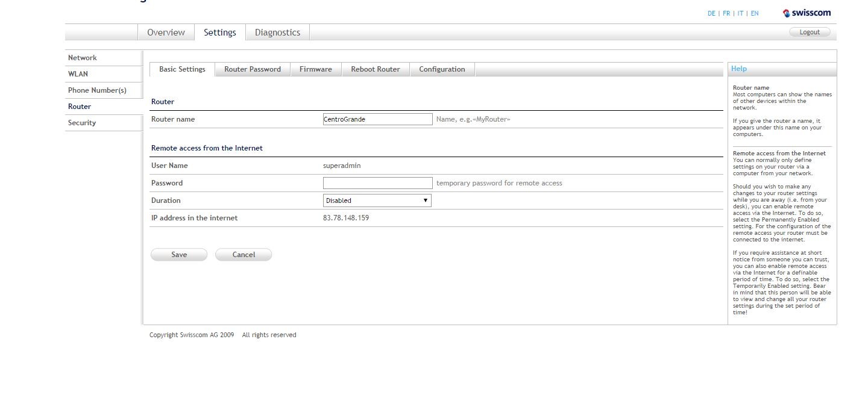This screenshot has width=865, height=401.
Task: Switch to the Overview tab
Action: coord(166,33)
